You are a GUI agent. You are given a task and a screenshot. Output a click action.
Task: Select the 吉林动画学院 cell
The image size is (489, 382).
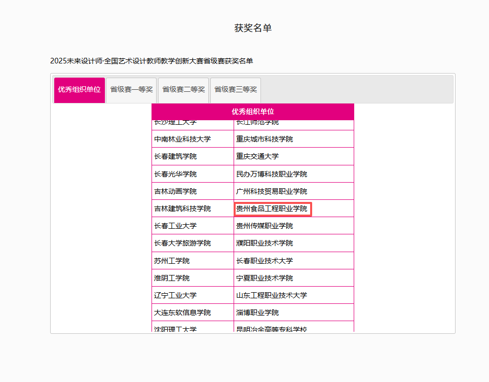[175, 191]
